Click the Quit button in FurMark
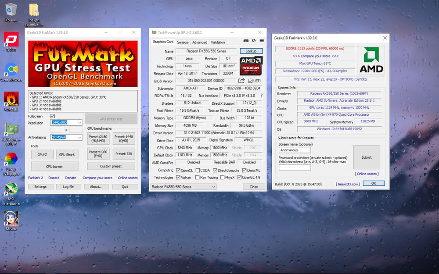This screenshot has width=439, height=274. click(x=125, y=186)
